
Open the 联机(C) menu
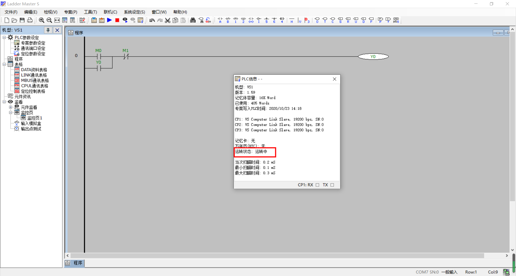[x=110, y=12]
